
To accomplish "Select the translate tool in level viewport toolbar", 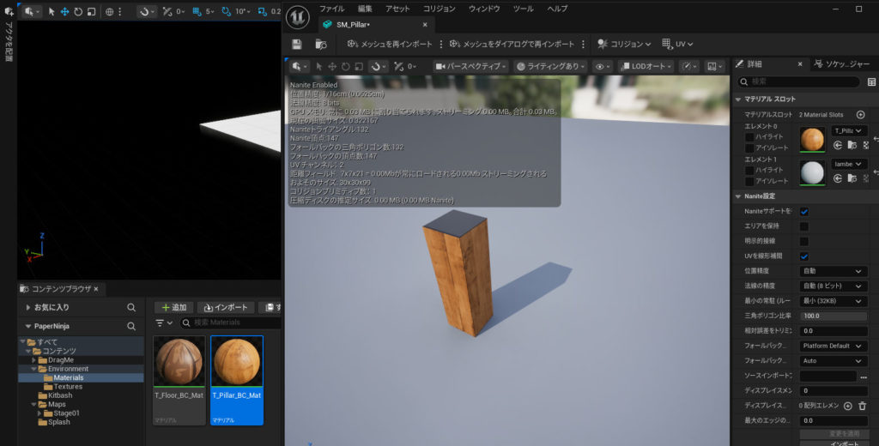I will pyautogui.click(x=64, y=12).
